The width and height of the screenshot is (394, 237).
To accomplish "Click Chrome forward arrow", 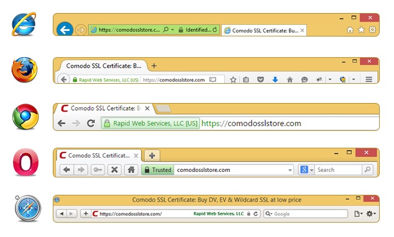I will (x=76, y=123).
